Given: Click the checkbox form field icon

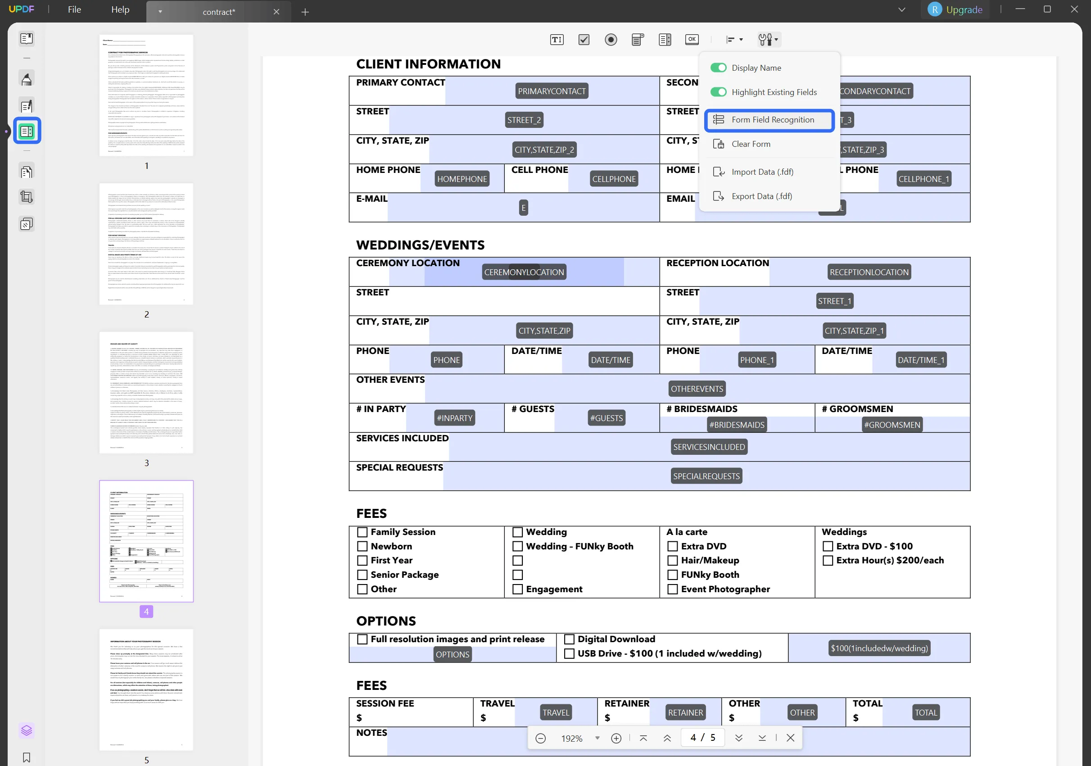Looking at the screenshot, I should coord(584,39).
